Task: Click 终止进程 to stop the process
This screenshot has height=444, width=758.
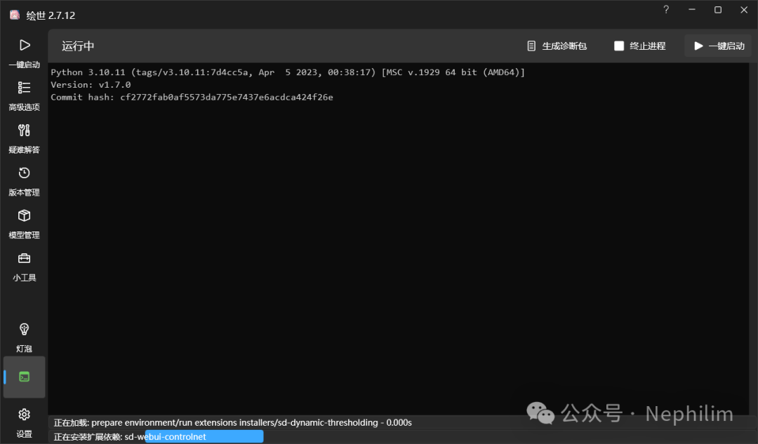Action: 639,46
